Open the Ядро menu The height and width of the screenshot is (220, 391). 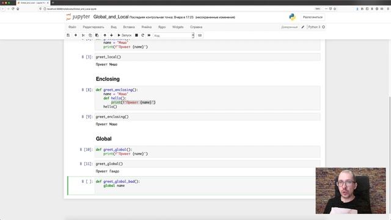point(162,27)
